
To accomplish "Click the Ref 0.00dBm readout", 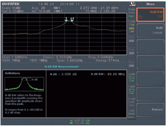I will [x=13, y=11].
